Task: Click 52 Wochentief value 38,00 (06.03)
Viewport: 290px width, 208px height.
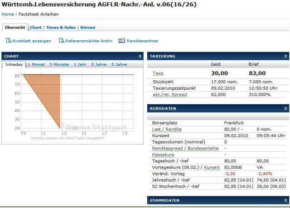Action: tap(271, 186)
